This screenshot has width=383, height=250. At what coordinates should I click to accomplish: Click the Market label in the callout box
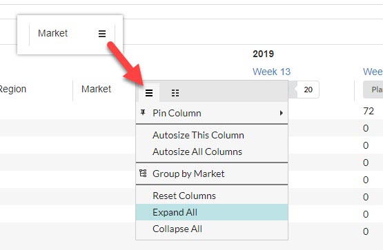click(52, 33)
